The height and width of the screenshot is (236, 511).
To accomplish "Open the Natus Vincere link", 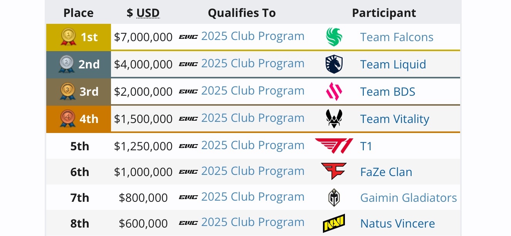I will click(397, 223).
